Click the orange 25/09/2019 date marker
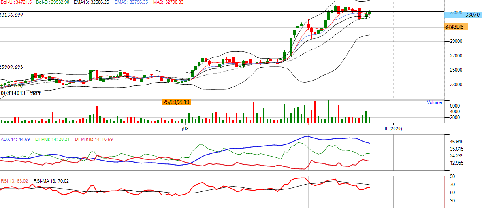 [x=176, y=102]
